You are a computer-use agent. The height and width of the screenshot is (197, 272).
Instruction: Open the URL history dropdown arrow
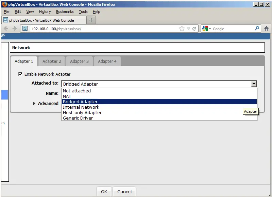coord(189,29)
